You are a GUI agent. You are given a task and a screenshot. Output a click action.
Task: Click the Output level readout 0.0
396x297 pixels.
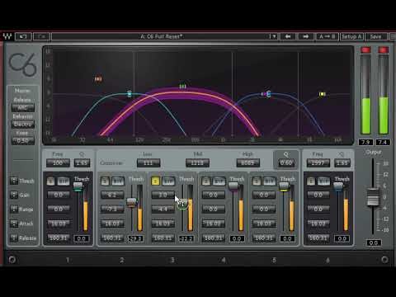pyautogui.click(x=374, y=243)
